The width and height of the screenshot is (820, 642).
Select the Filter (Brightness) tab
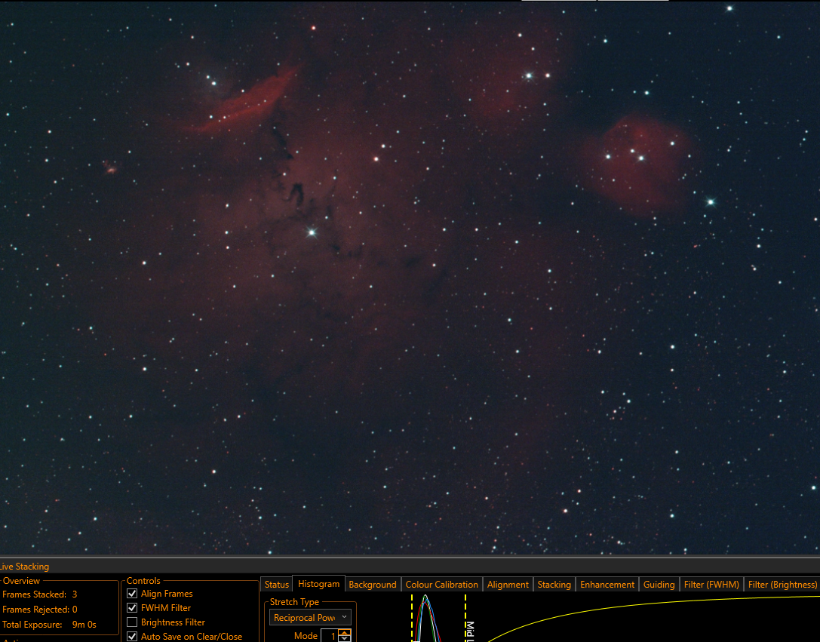pos(782,585)
